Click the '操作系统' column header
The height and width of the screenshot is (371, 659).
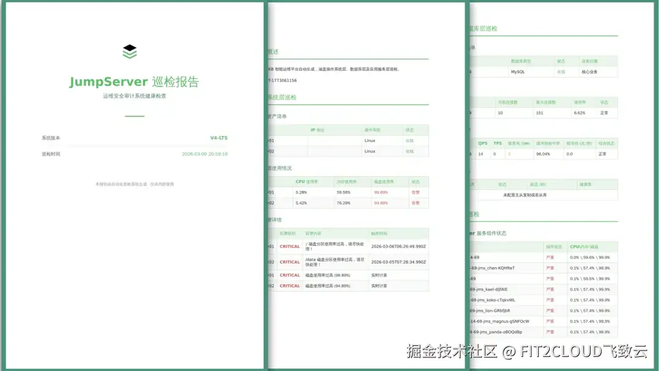tap(372, 130)
